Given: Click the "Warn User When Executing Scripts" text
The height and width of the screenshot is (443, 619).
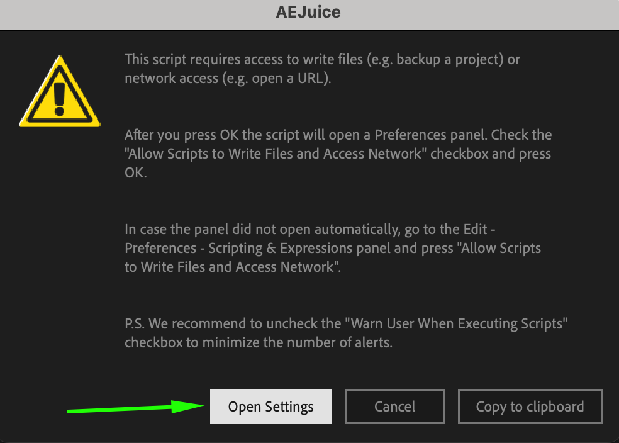Looking at the screenshot, I should point(459,324).
